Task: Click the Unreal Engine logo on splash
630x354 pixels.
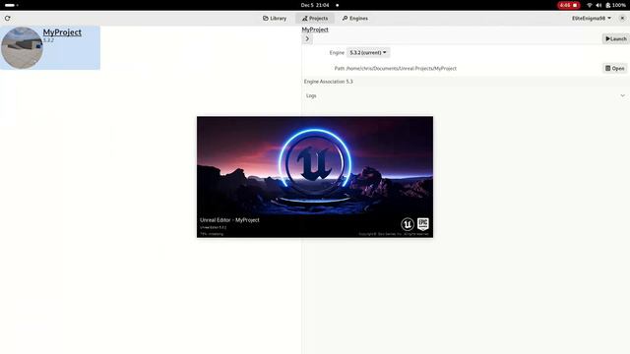Action: [408, 224]
